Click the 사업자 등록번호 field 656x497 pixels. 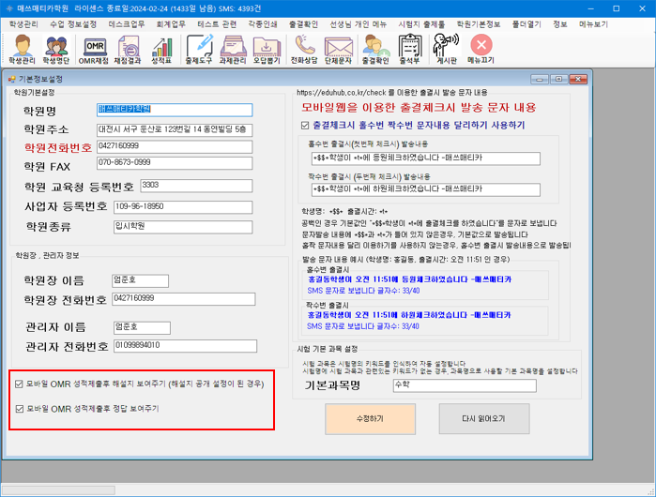click(183, 207)
